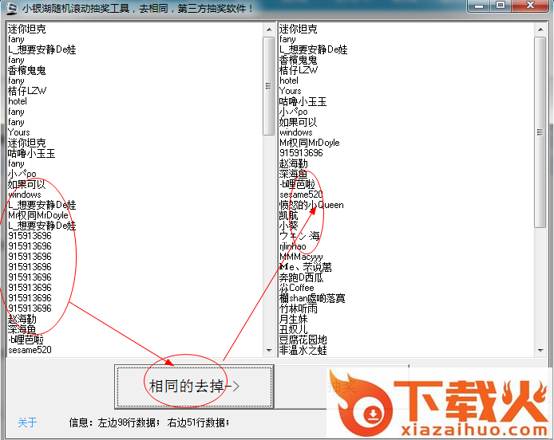
Task: Click "月生妹" in the right list
Action: coord(293,319)
